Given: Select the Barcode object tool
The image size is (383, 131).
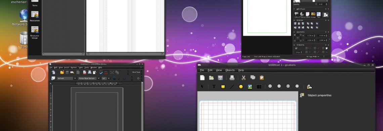Looking at the screenshot, I should click(259, 87).
